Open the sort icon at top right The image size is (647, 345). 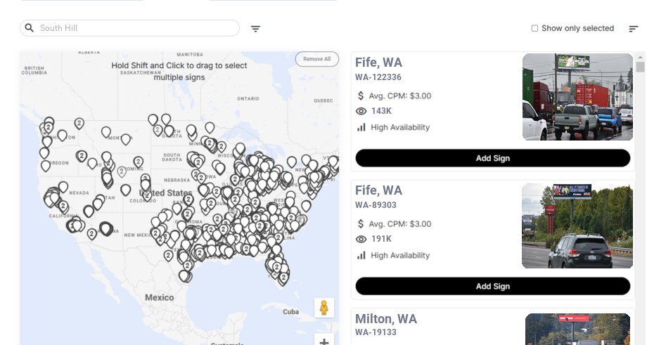[x=634, y=29]
